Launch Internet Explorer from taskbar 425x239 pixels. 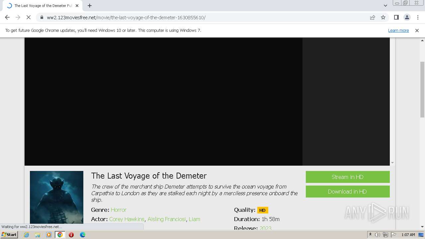pos(26,235)
